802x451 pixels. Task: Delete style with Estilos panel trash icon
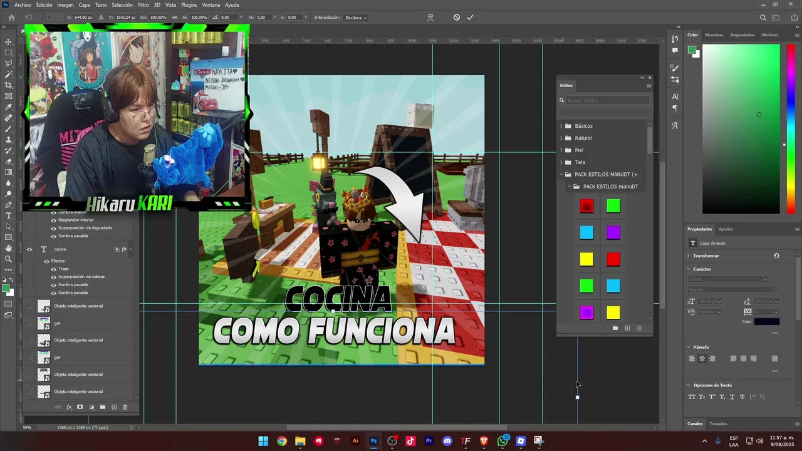639,328
